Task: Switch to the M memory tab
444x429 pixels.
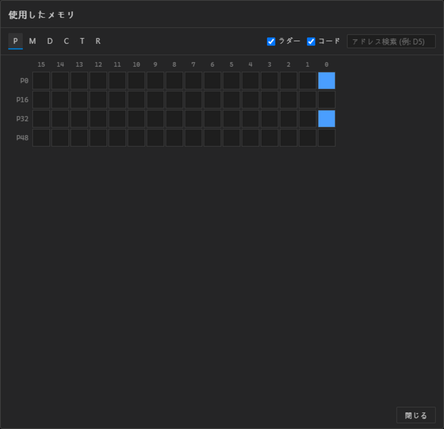Action: click(x=33, y=41)
